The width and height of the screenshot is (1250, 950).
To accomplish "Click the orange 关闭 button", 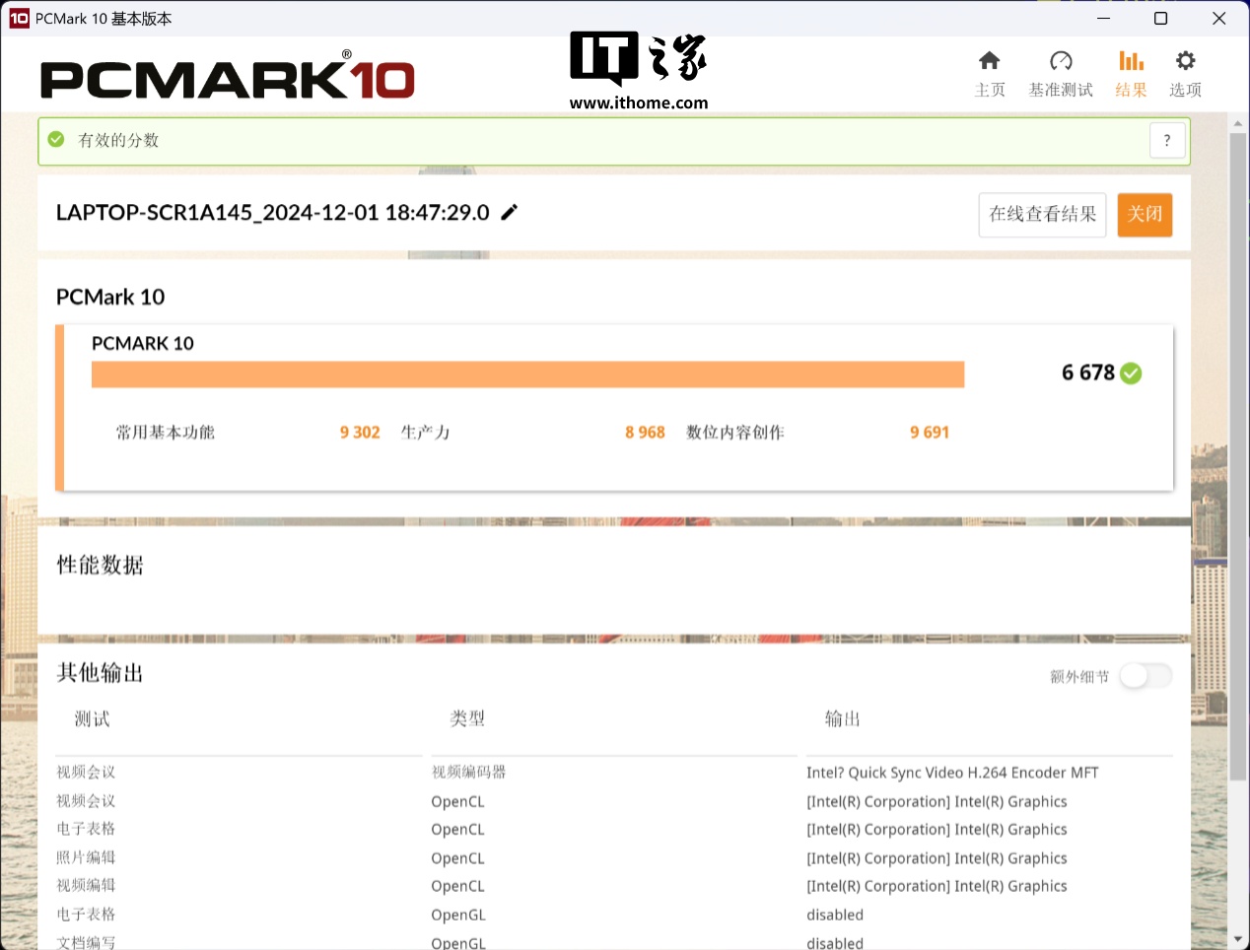I will coord(1145,215).
